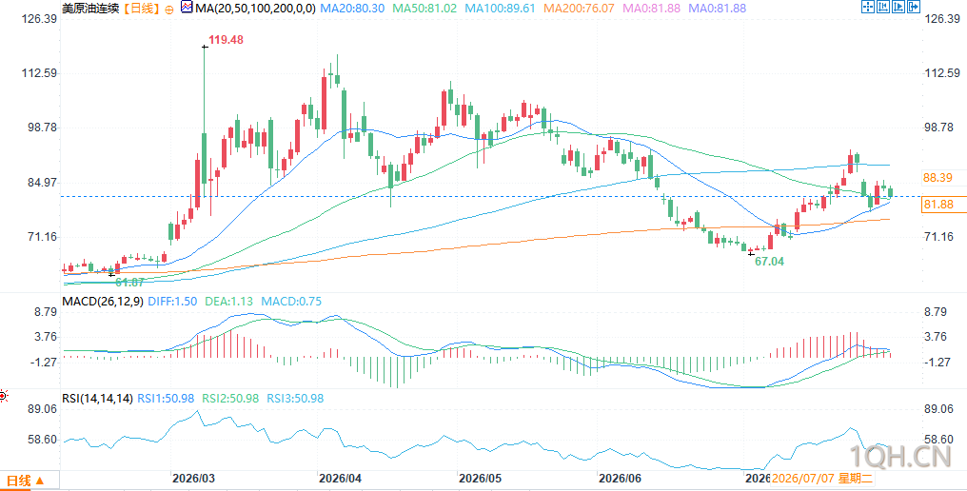Click the RSI2:50.98 value
This screenshot has width=967, height=491.
(x=230, y=399)
